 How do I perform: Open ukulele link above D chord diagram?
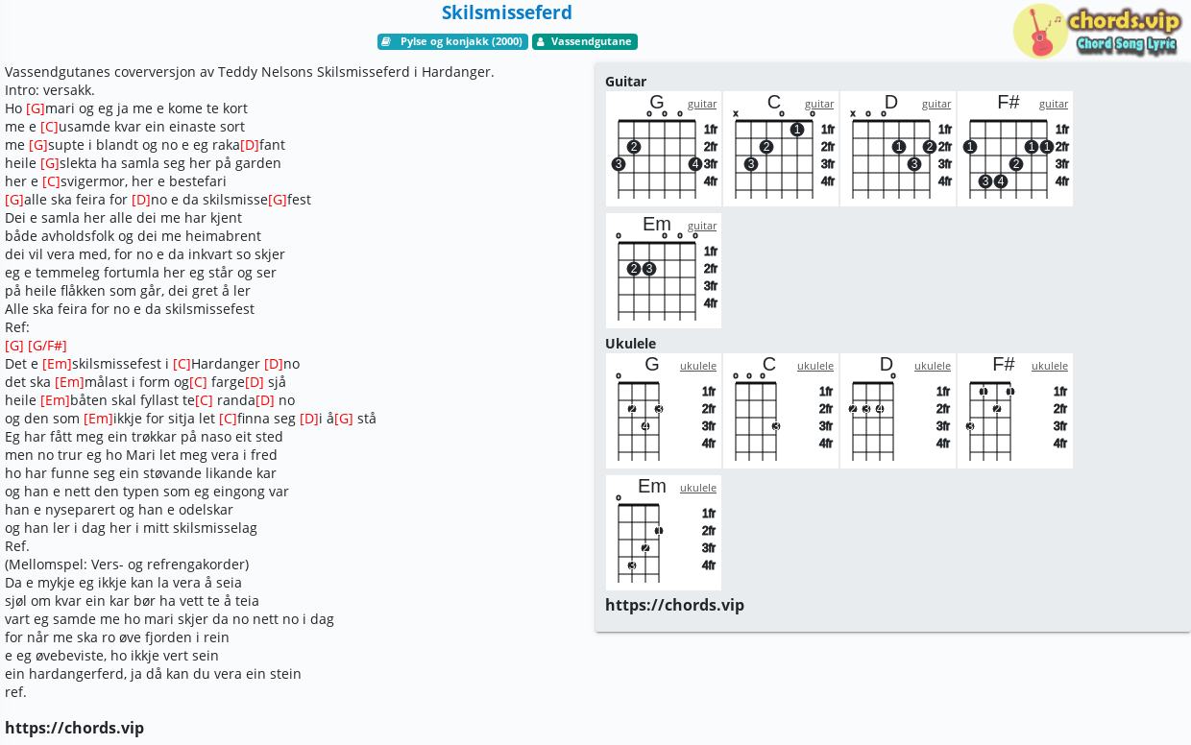click(x=933, y=366)
